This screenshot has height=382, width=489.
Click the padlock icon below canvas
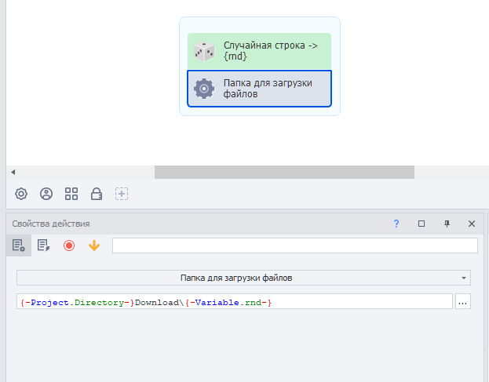point(97,194)
